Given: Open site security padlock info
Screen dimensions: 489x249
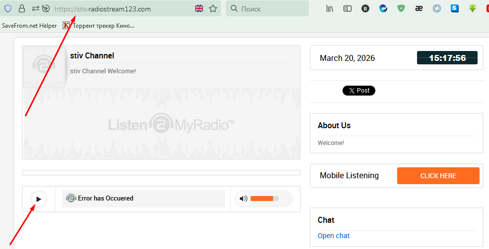Looking at the screenshot, I should tap(21, 8).
